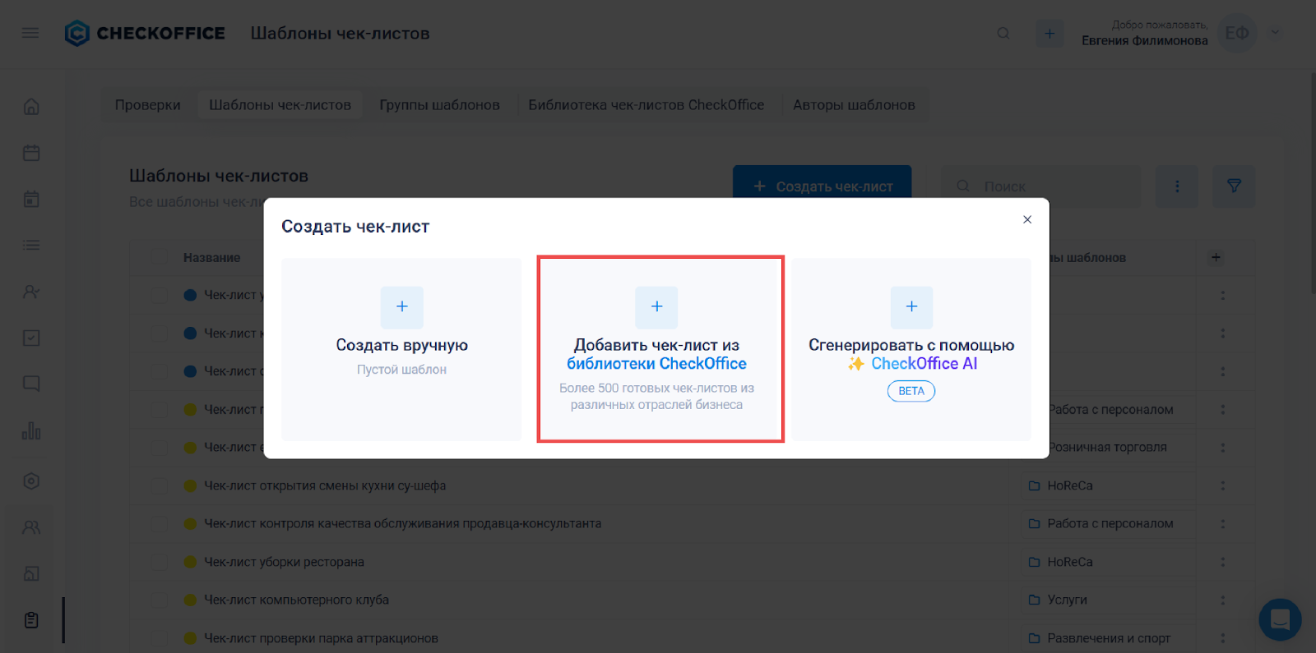Image resolution: width=1316 pixels, height=653 pixels.
Task: Tick checkbox for Чек-лист проверки парка аттракционов
Action: click(x=160, y=638)
